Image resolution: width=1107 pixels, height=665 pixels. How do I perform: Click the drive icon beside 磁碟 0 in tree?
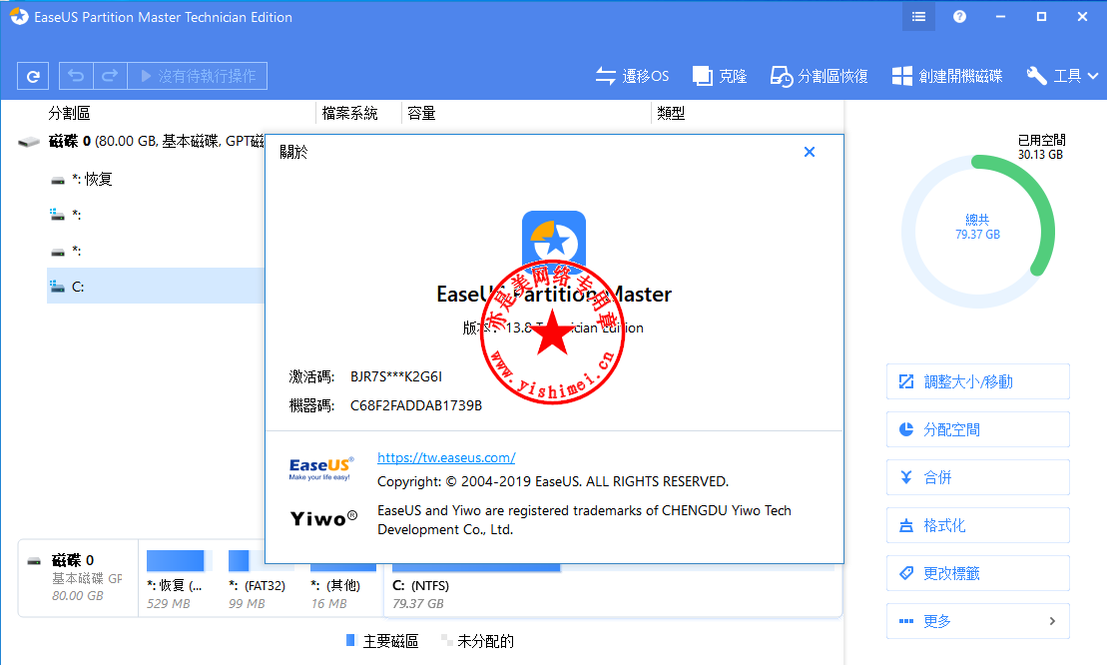29,142
